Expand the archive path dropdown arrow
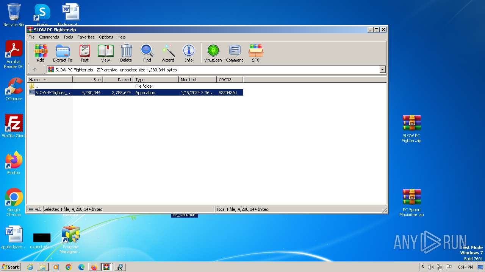This screenshot has width=485, height=272. coord(382,70)
